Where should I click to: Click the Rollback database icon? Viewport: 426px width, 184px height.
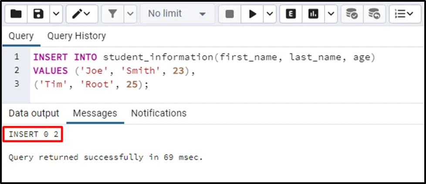[x=374, y=14]
